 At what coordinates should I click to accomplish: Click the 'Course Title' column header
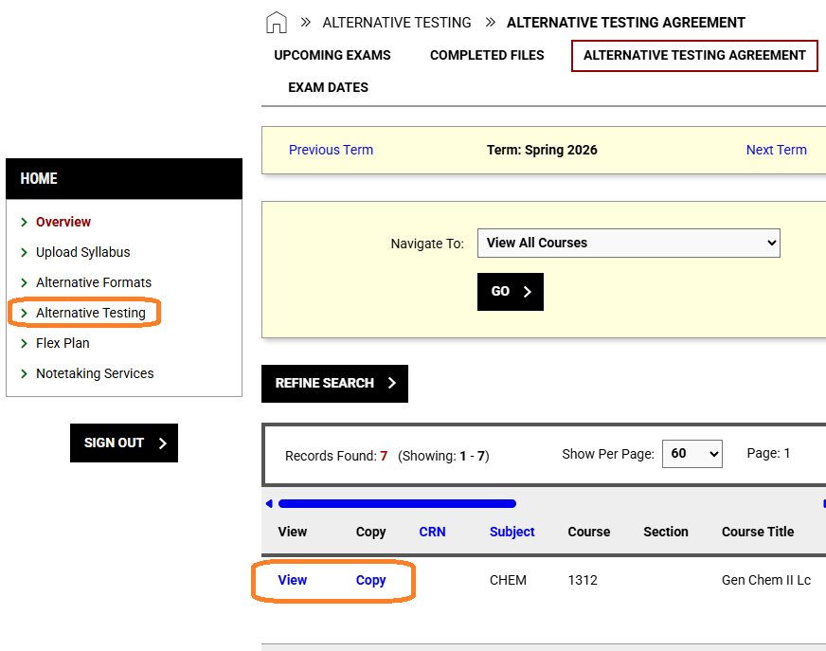point(758,532)
